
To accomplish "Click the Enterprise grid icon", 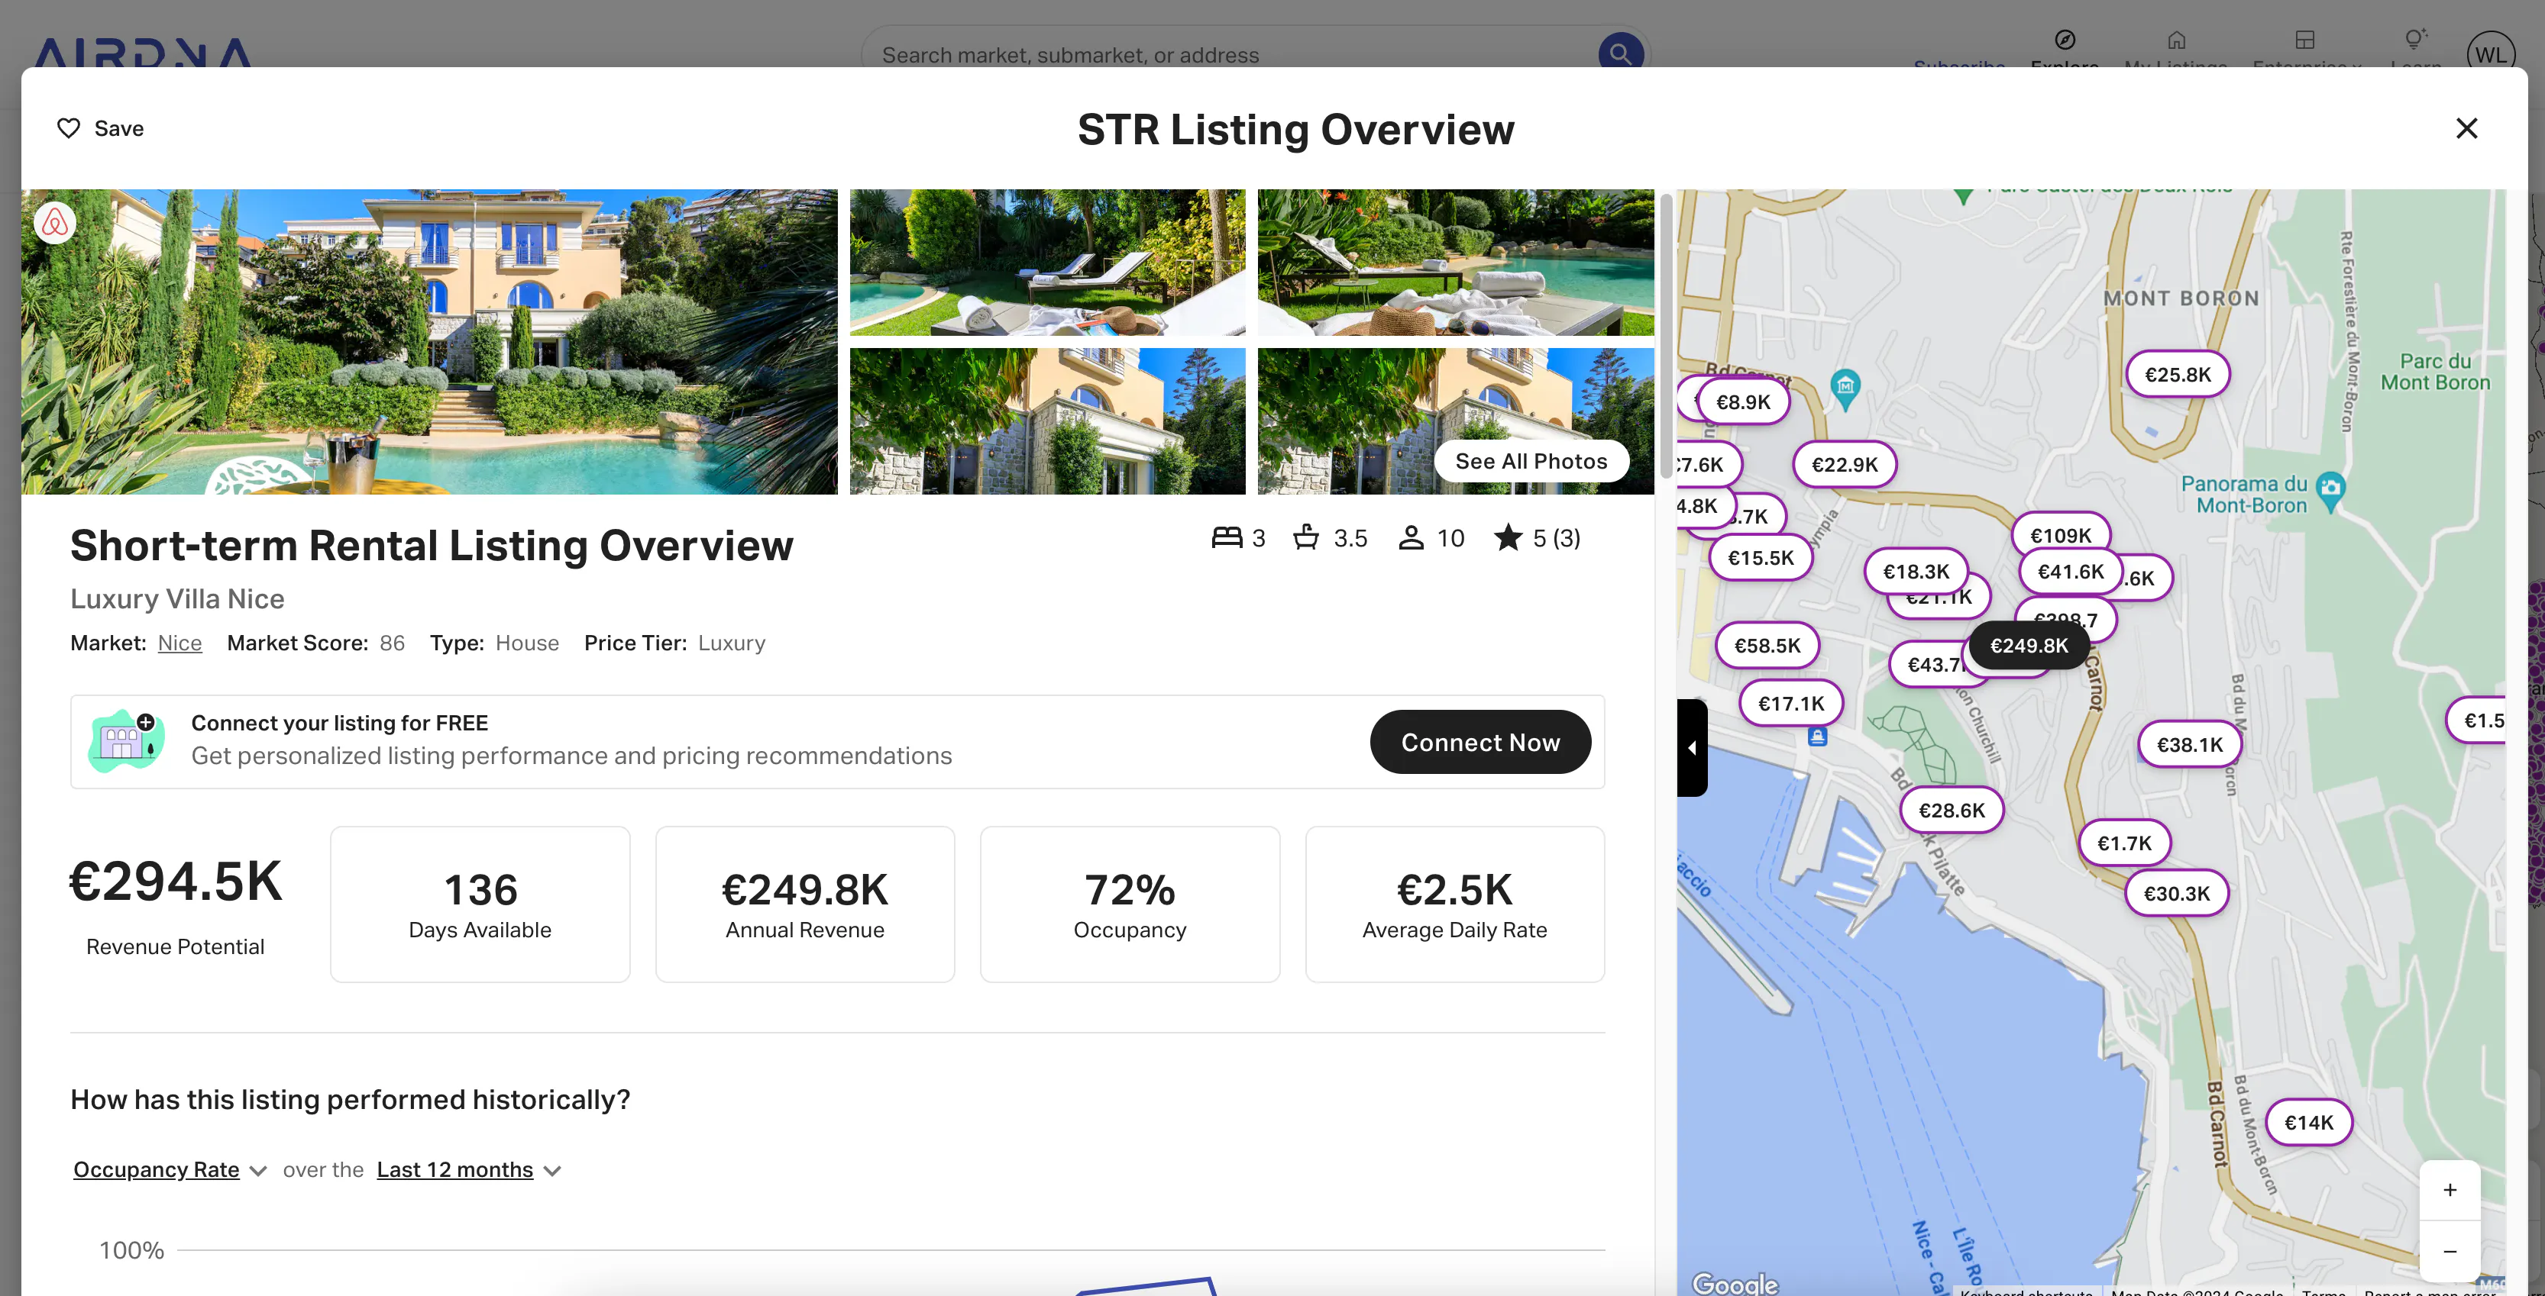I will click(2304, 40).
